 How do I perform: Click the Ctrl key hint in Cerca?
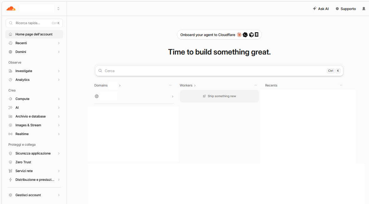tap(331, 71)
